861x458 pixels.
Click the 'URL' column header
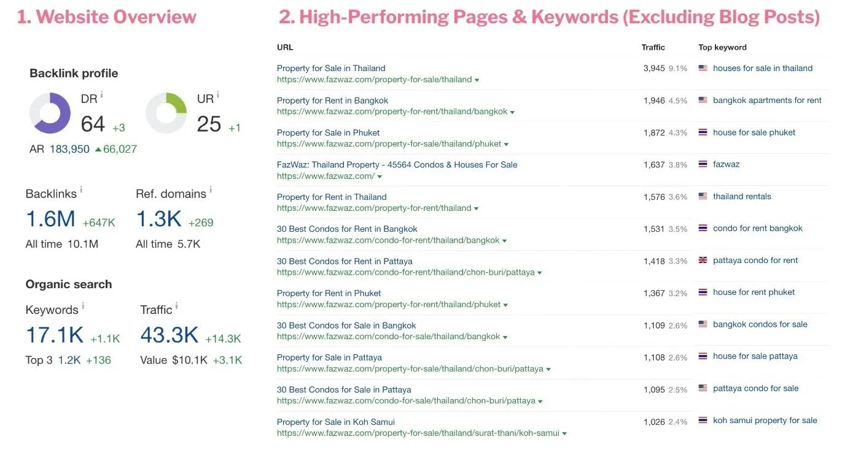(285, 47)
